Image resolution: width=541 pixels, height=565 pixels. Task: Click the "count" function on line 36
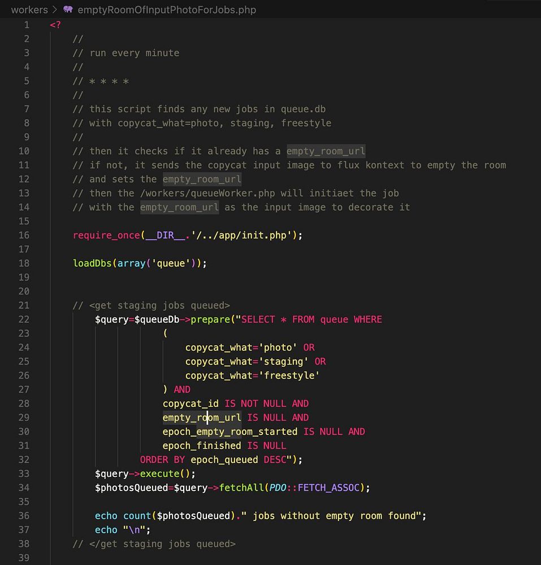click(137, 516)
